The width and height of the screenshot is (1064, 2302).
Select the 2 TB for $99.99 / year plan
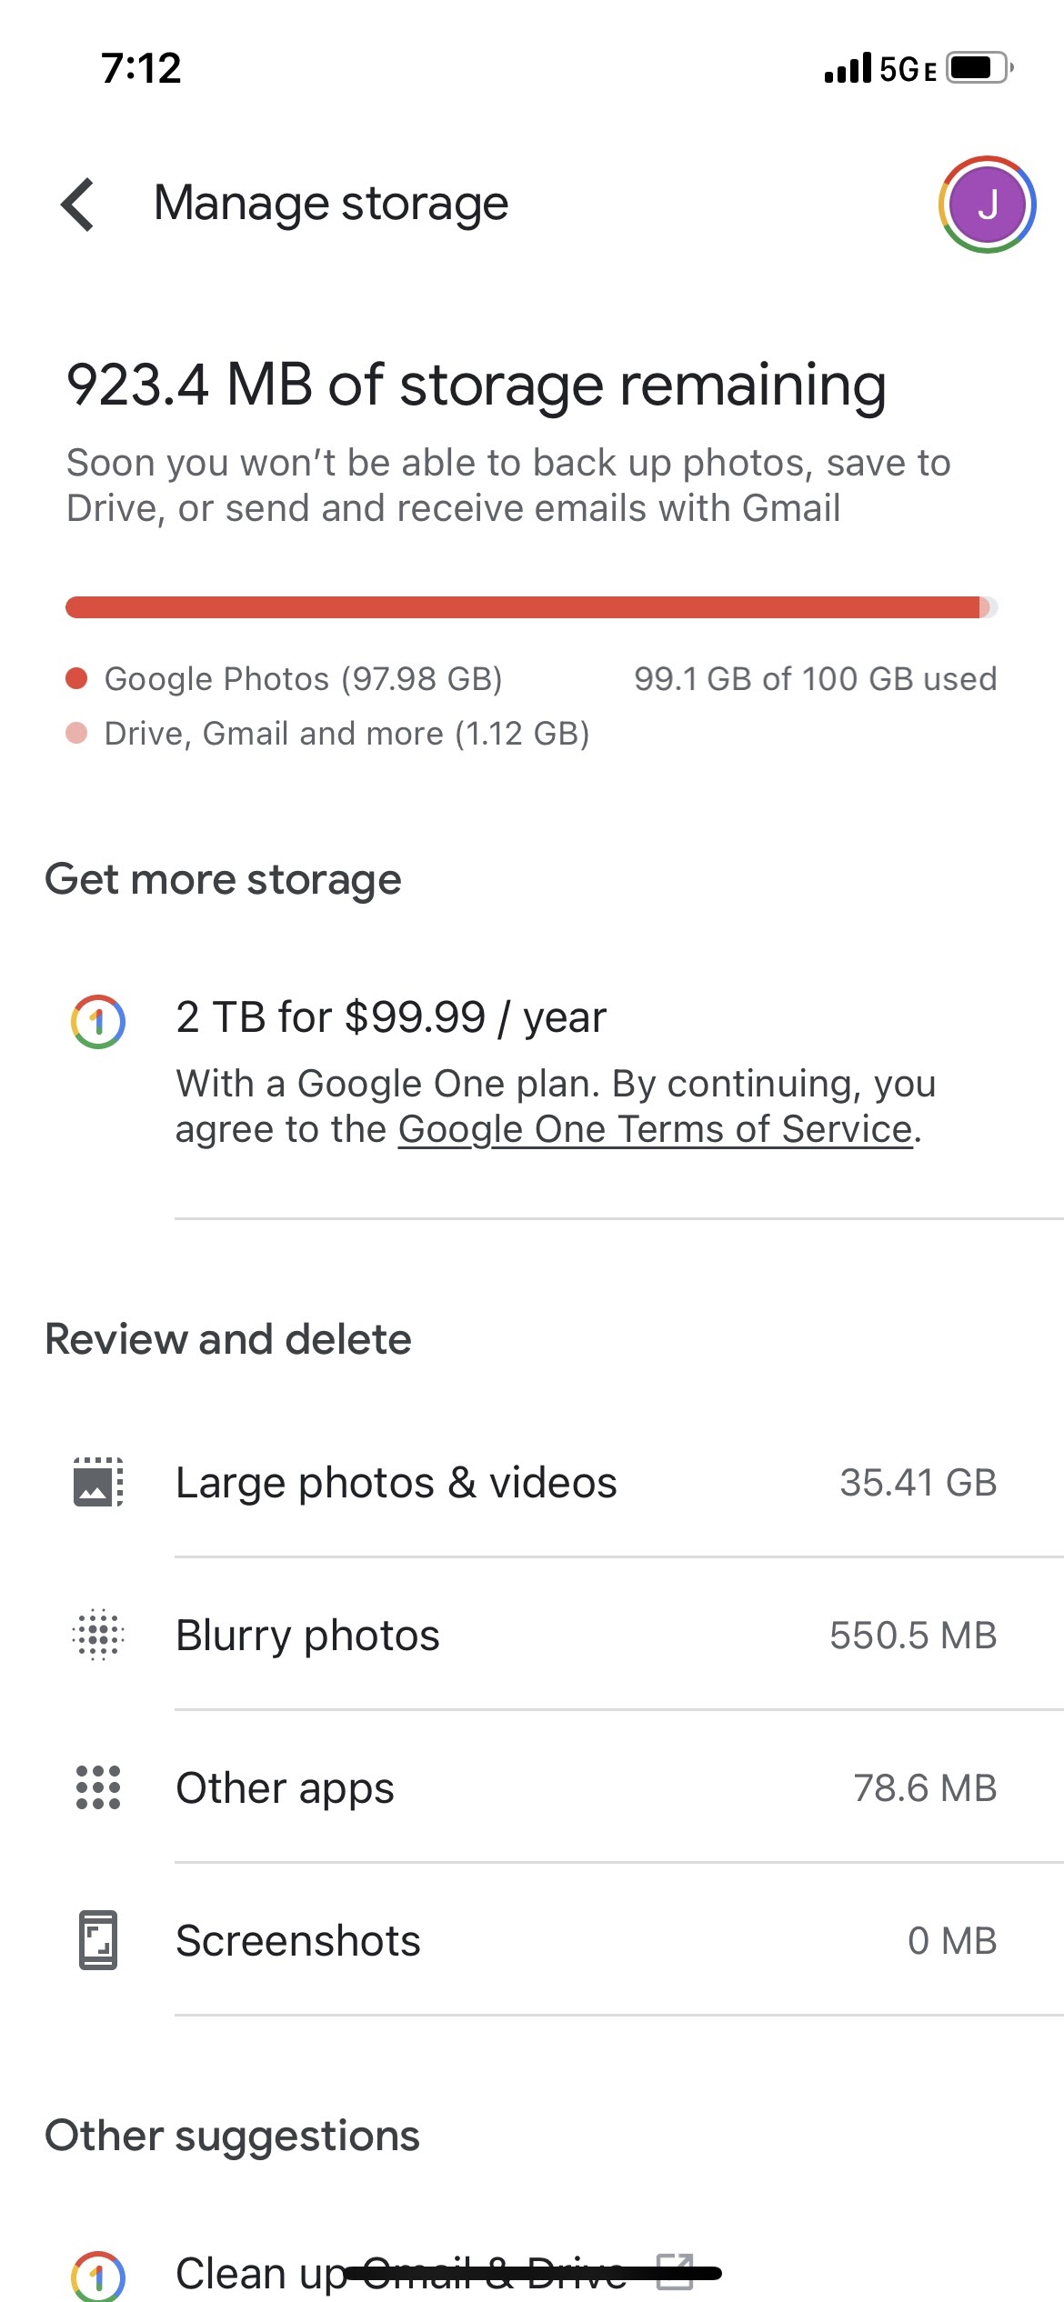point(391,1017)
